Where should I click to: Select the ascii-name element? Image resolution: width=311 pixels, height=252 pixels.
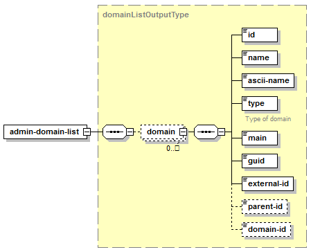268,81
